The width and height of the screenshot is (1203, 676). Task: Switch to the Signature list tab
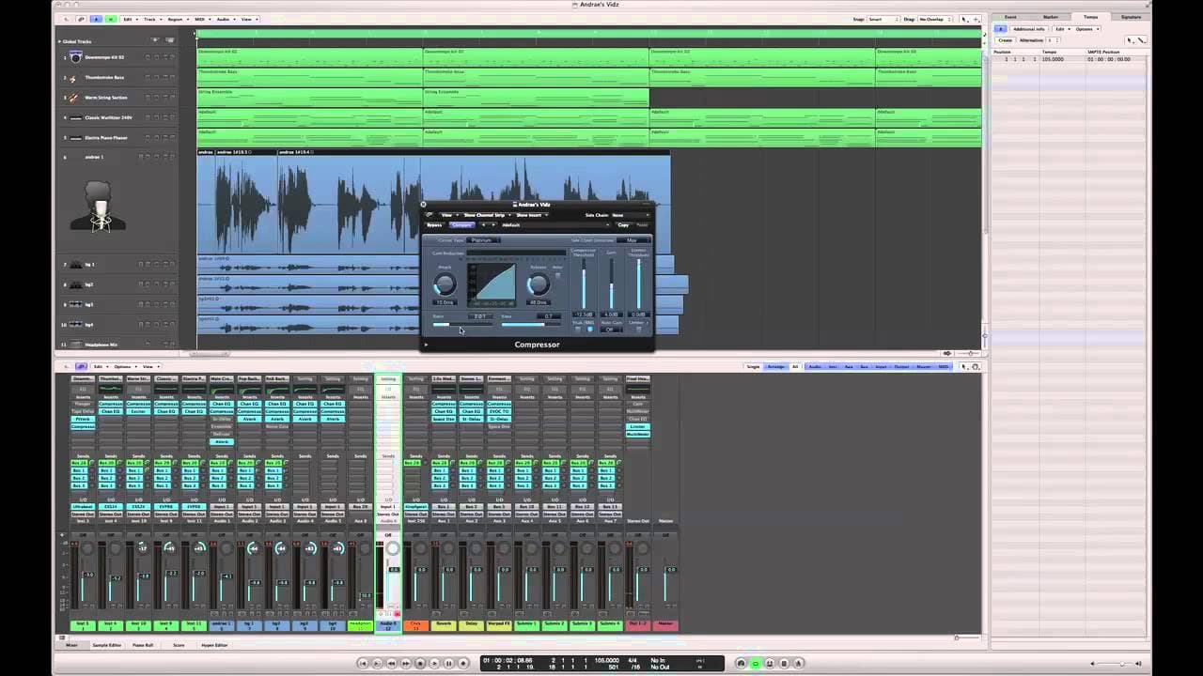pyautogui.click(x=1131, y=17)
